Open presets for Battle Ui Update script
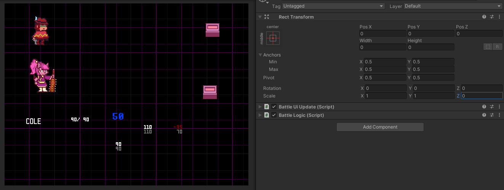Screen dimensions: 504x190 492,107
